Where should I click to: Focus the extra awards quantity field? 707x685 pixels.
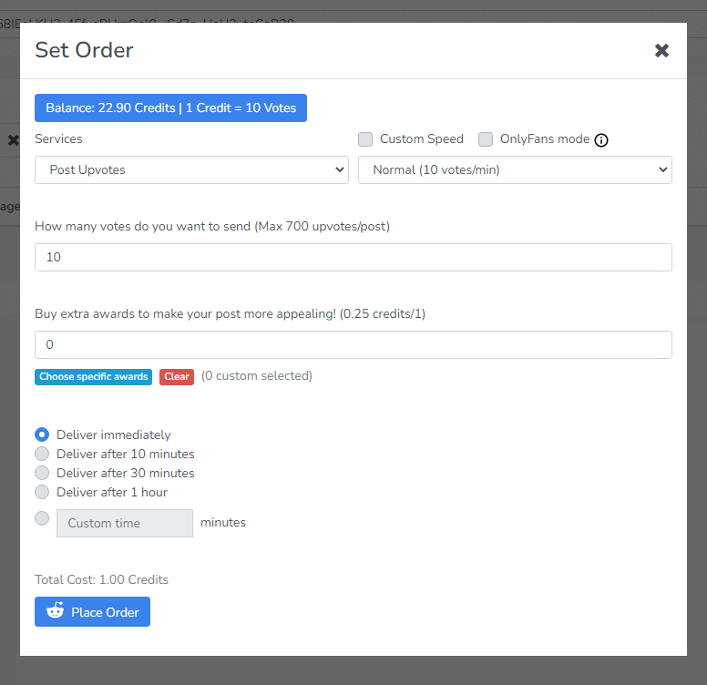353,344
